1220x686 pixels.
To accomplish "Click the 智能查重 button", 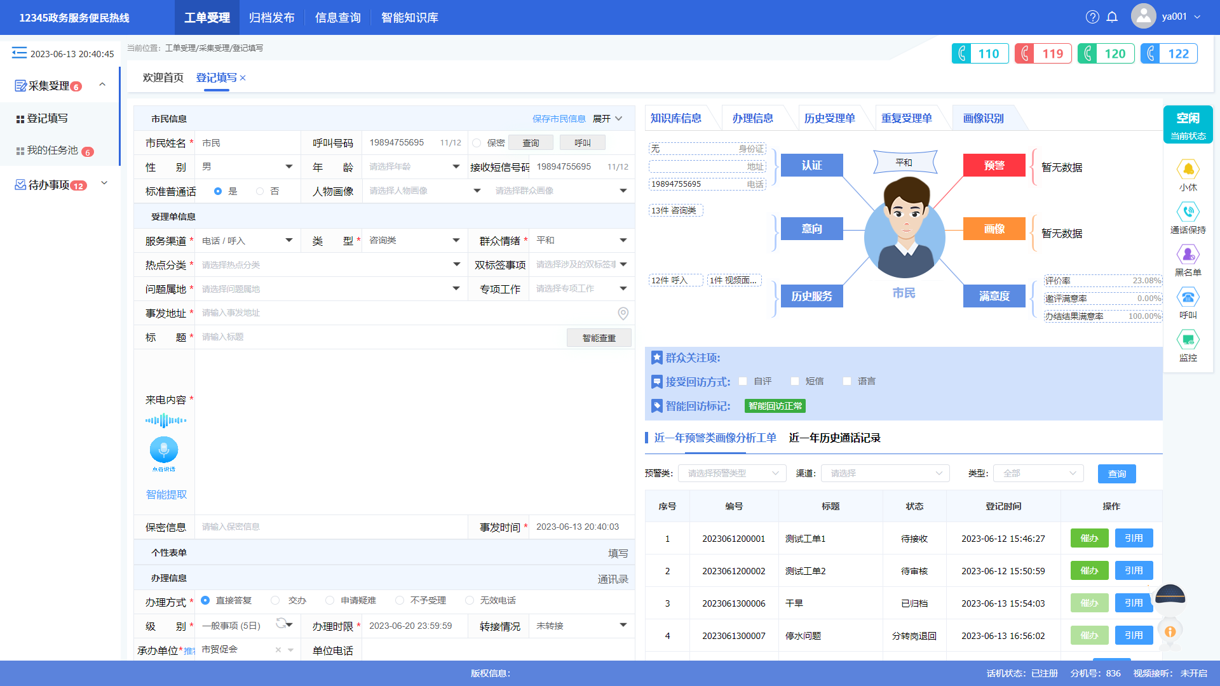I will [599, 338].
